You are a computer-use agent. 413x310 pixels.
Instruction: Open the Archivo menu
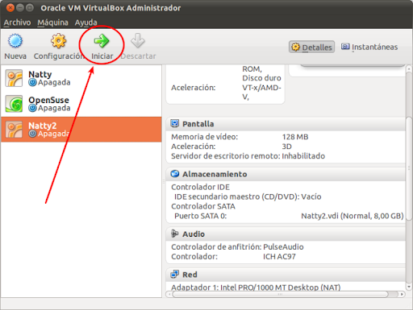pyautogui.click(x=17, y=23)
